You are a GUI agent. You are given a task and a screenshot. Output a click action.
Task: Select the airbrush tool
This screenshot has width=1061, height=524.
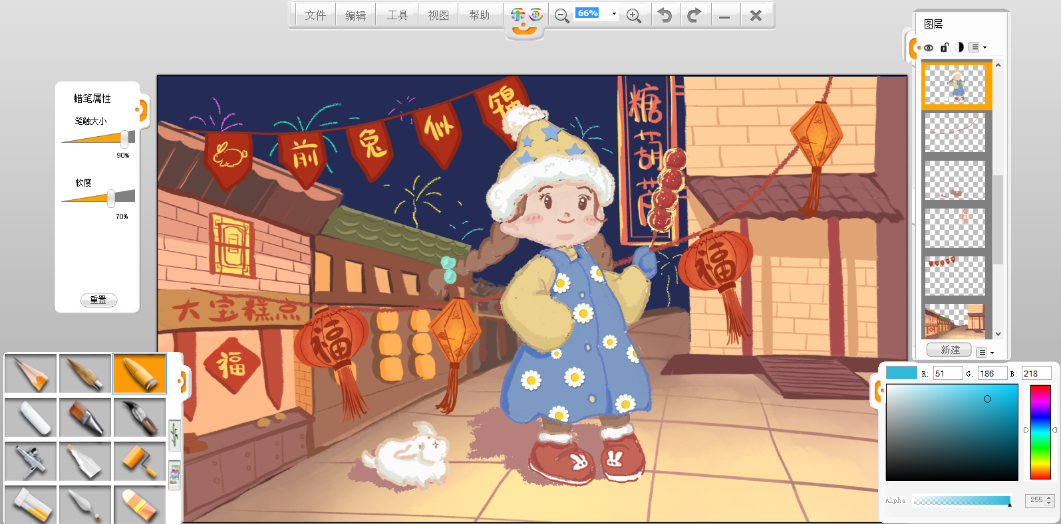(x=31, y=460)
